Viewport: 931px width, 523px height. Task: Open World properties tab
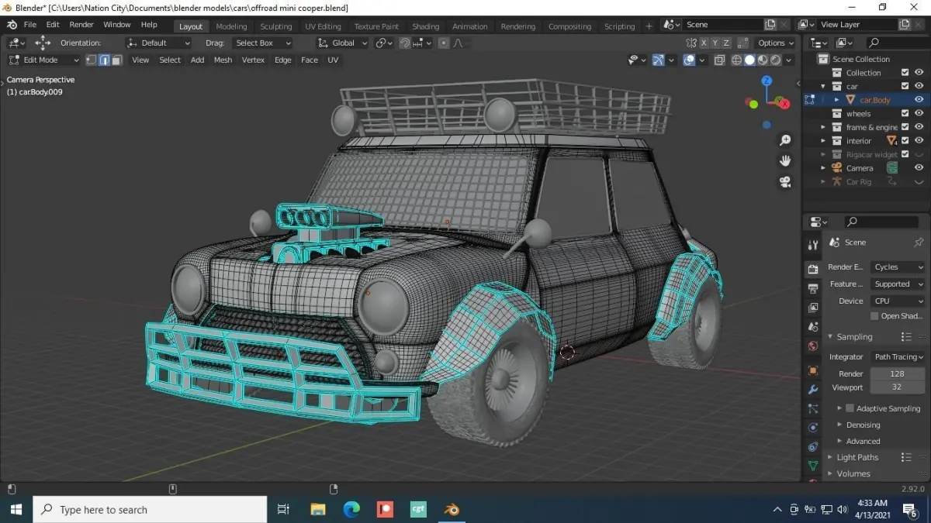812,346
